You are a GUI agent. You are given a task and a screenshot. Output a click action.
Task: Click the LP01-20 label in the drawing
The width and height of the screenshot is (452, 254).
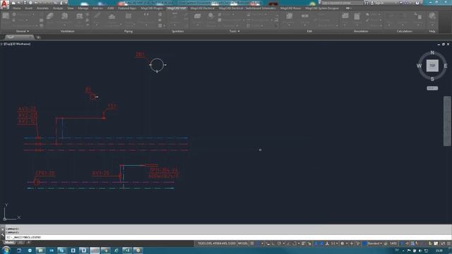pyautogui.click(x=45, y=173)
